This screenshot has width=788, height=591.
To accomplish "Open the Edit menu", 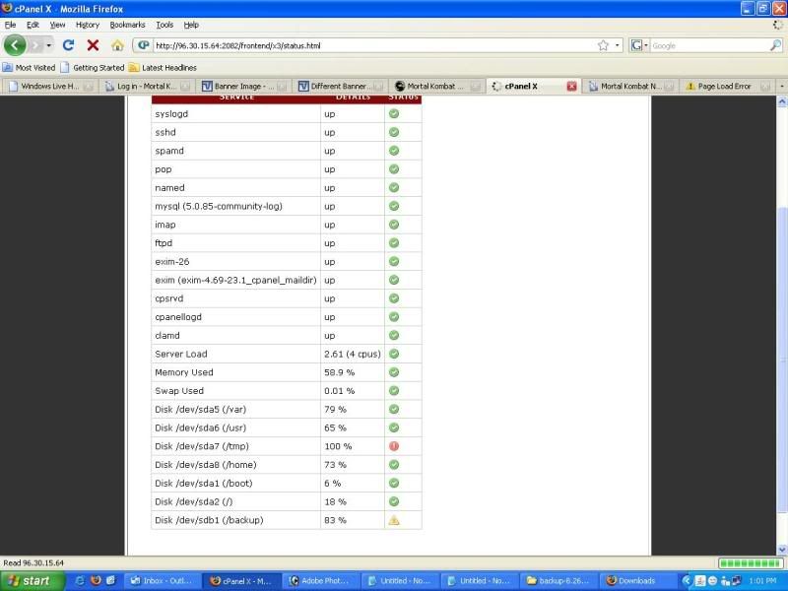I will coord(33,25).
